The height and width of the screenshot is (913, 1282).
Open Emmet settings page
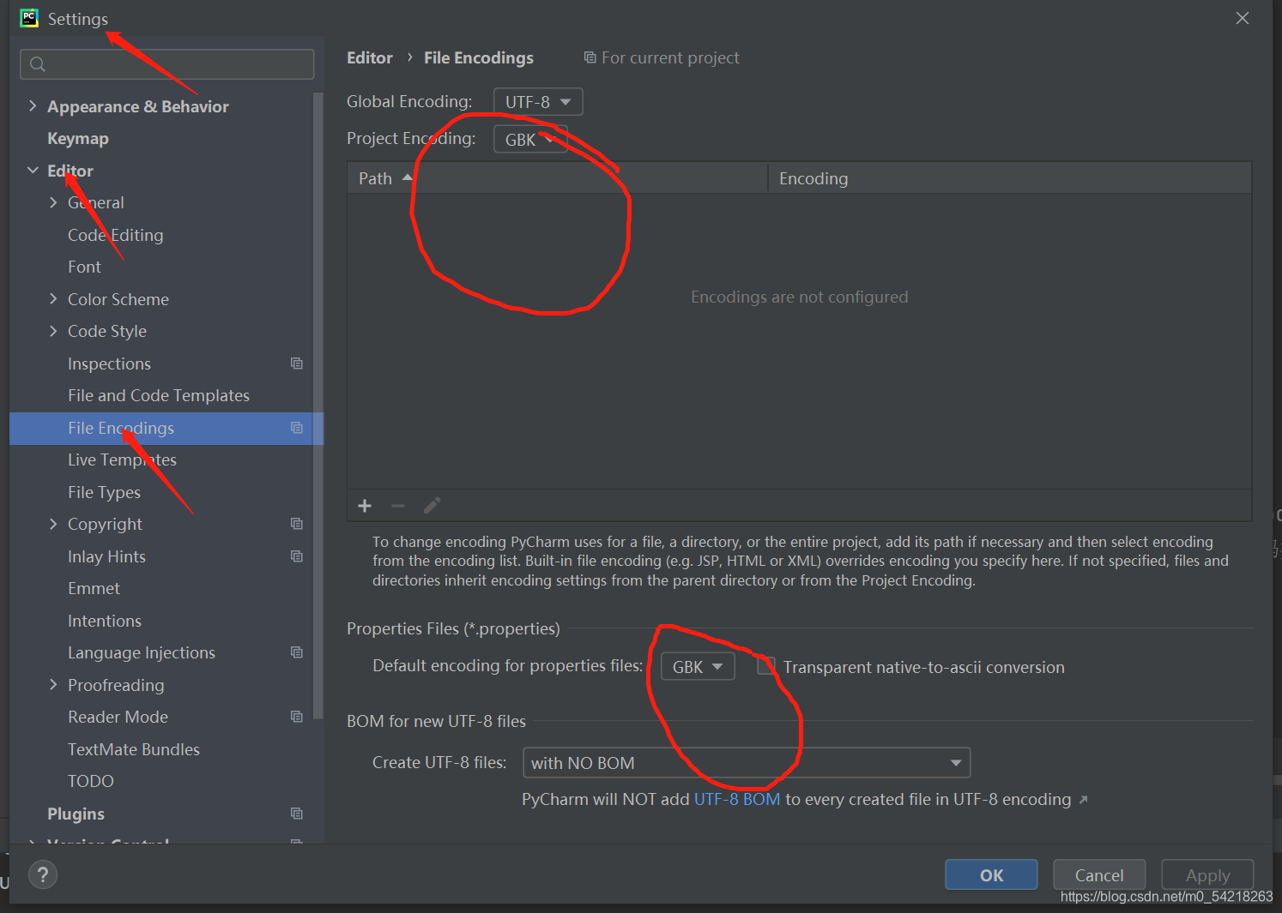point(94,588)
